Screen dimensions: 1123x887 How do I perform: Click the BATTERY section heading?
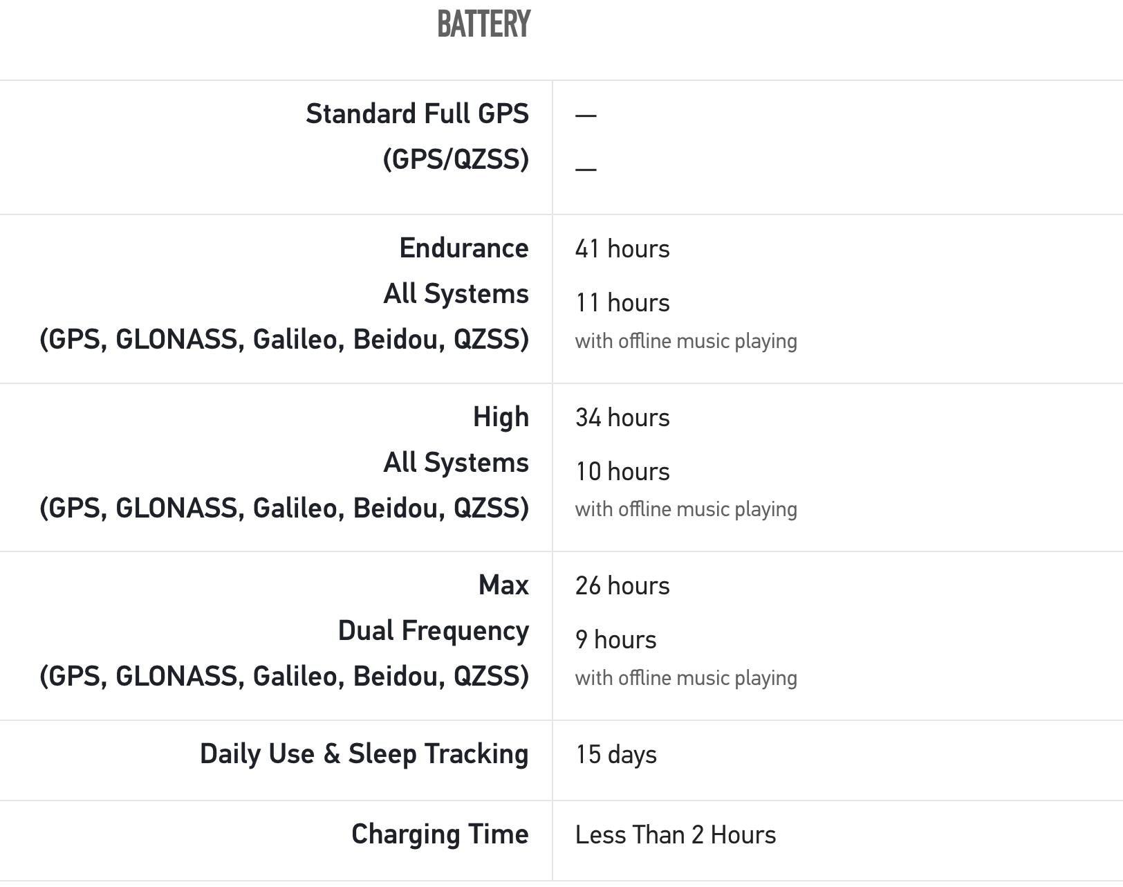coord(483,24)
